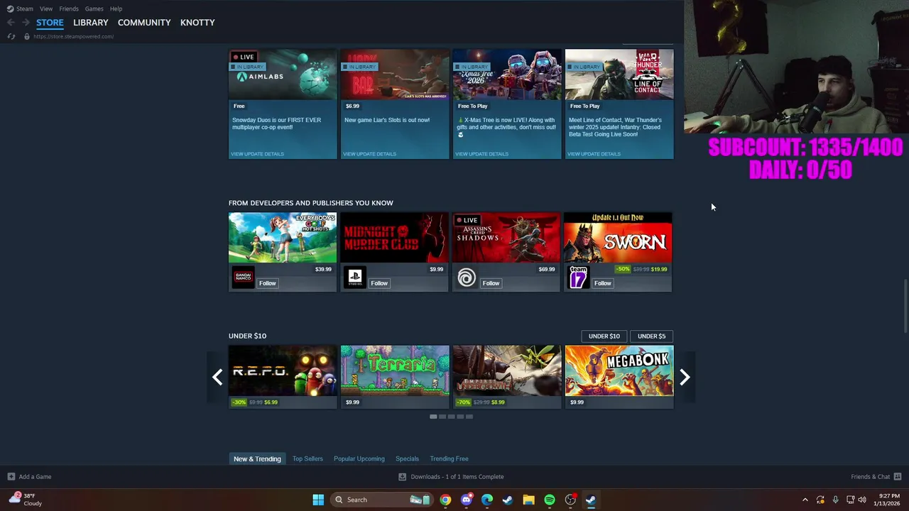The width and height of the screenshot is (909, 511).
Task: Open Spotify from the taskbar
Action: click(550, 500)
